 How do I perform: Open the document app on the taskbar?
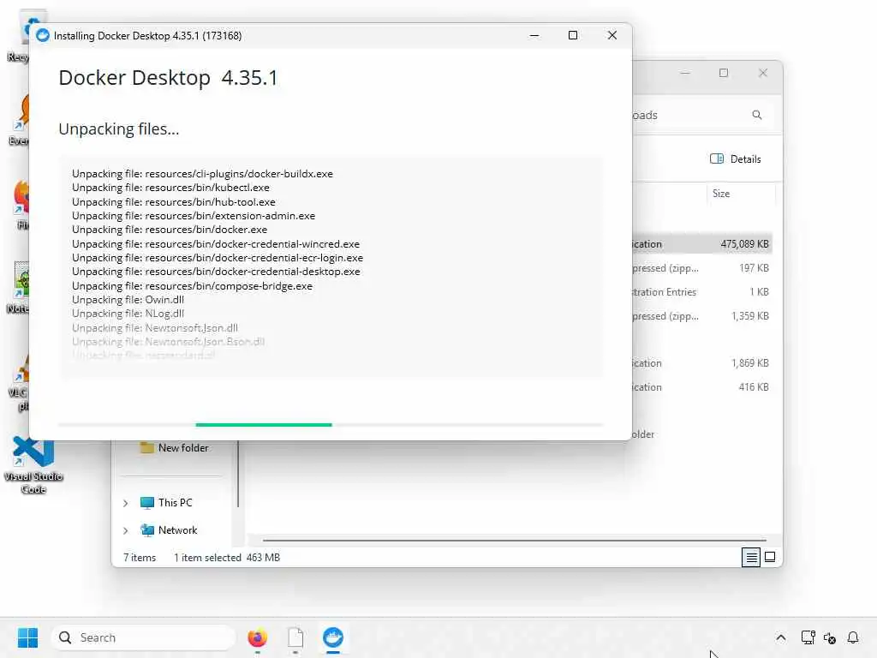pos(295,637)
